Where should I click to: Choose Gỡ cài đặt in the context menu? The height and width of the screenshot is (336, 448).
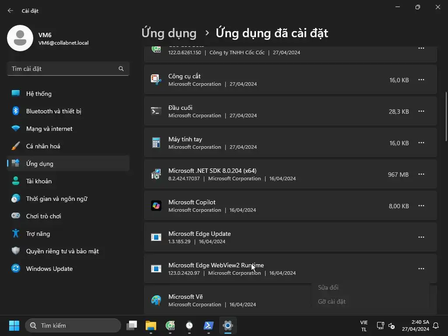point(332,301)
